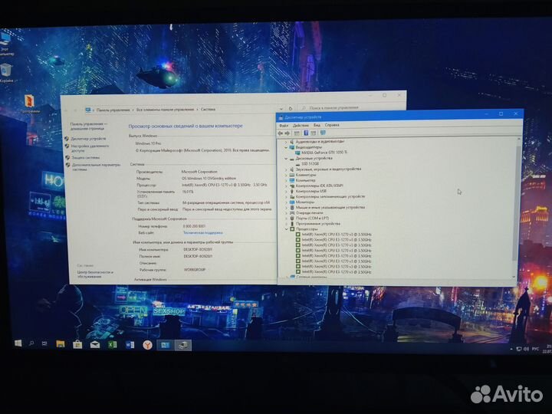Select the first Intel Xeon CPU entry
This screenshot has height=414, width=552.
tap(337, 235)
